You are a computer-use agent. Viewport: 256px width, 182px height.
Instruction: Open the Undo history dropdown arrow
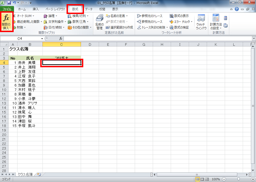tap(18, 3)
